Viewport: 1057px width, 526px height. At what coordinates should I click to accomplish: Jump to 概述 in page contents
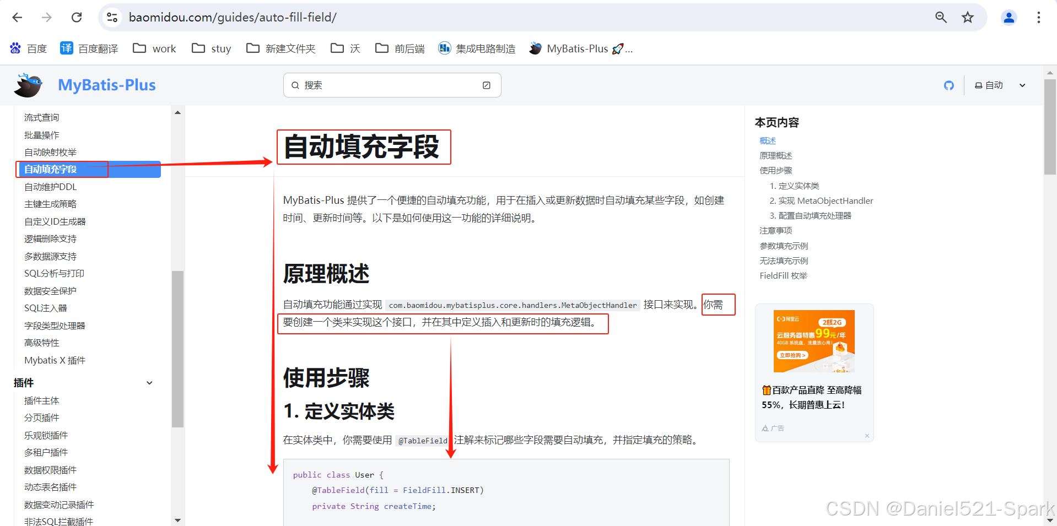pos(768,140)
